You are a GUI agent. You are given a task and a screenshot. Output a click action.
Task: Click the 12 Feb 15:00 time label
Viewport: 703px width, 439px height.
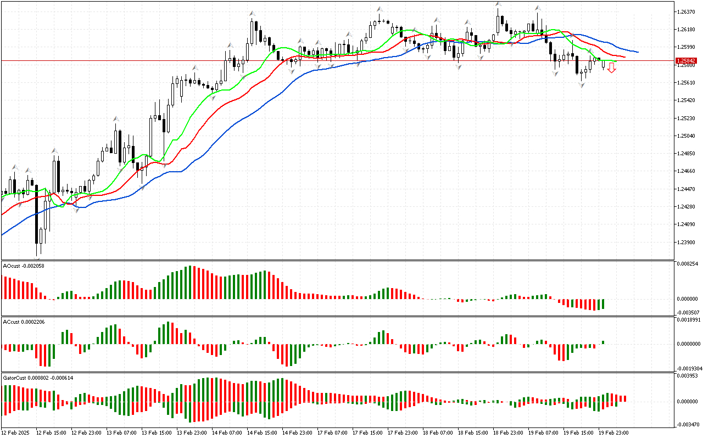(x=52, y=432)
